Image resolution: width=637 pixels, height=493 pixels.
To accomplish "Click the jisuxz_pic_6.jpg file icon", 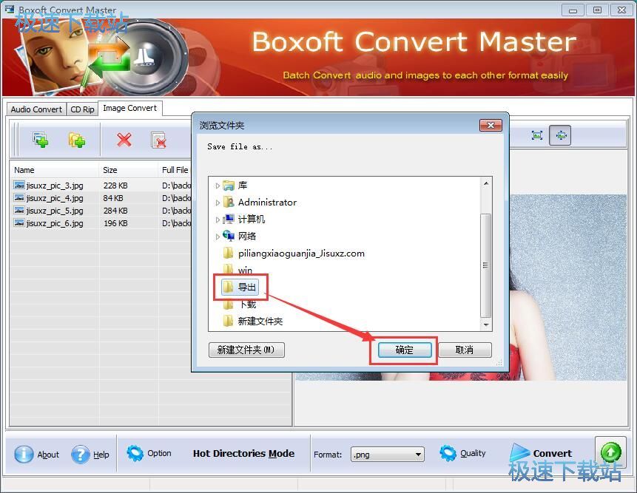I will coord(19,223).
